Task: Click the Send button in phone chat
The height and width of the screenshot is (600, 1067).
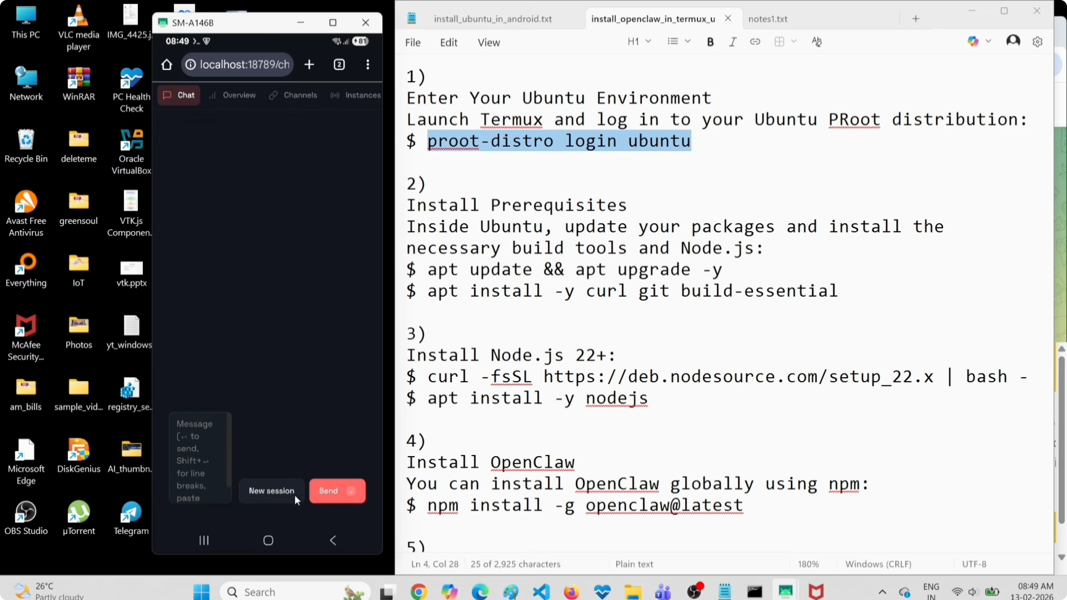Action: pyautogui.click(x=337, y=491)
